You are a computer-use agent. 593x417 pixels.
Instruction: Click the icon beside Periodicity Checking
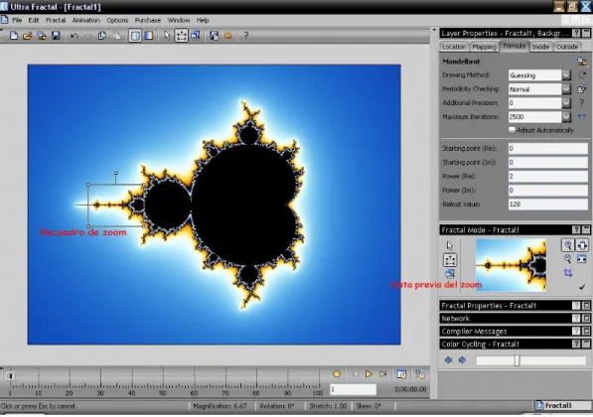(582, 89)
